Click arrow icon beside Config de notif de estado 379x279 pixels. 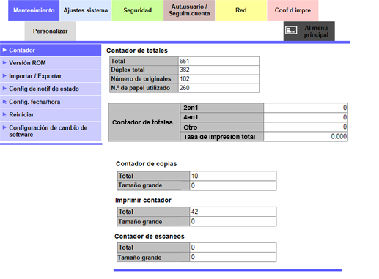(x=4, y=89)
